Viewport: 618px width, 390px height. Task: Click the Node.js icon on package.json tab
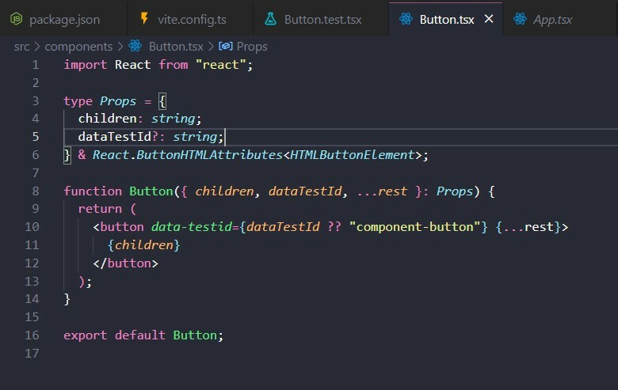[x=16, y=18]
